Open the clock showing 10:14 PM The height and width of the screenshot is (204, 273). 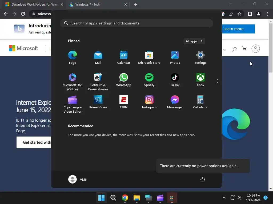click(x=253, y=198)
